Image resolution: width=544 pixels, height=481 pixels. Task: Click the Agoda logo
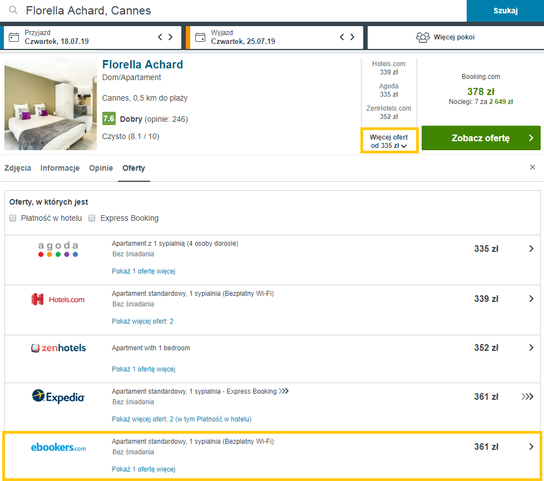click(58, 249)
